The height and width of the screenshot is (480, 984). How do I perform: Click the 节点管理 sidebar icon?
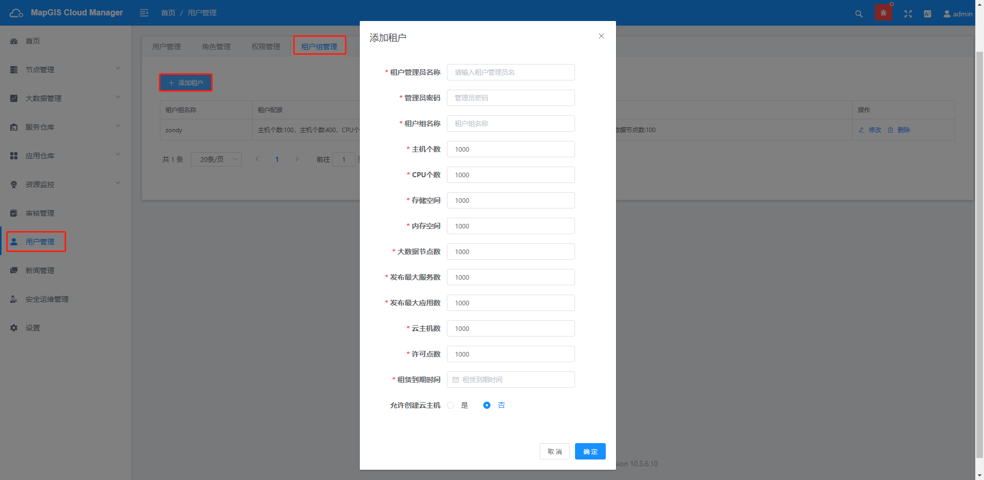(x=14, y=70)
